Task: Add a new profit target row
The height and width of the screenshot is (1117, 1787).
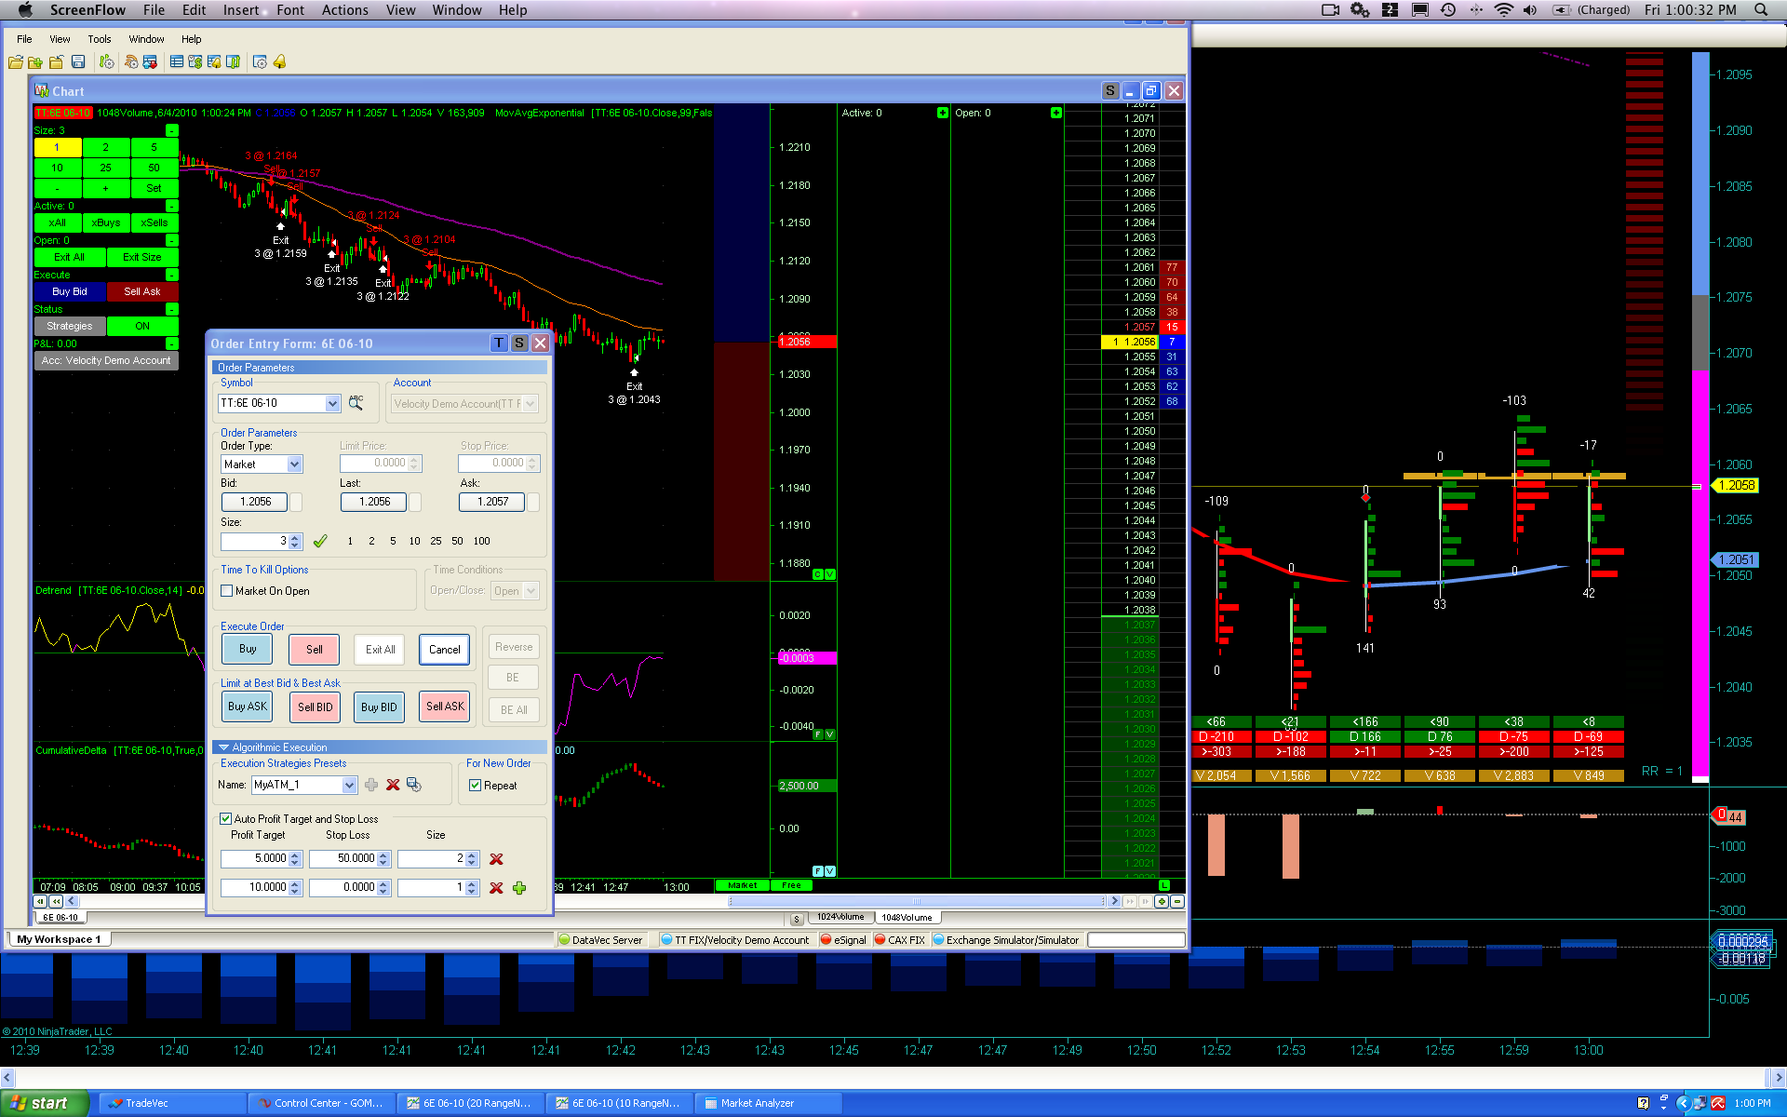Action: [x=519, y=888]
